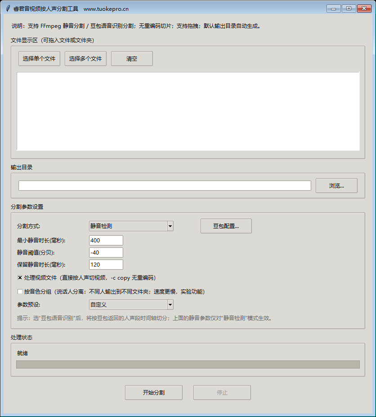The image size is (376, 417).
Task: Click the 说明 description text at top
Action: point(136,26)
